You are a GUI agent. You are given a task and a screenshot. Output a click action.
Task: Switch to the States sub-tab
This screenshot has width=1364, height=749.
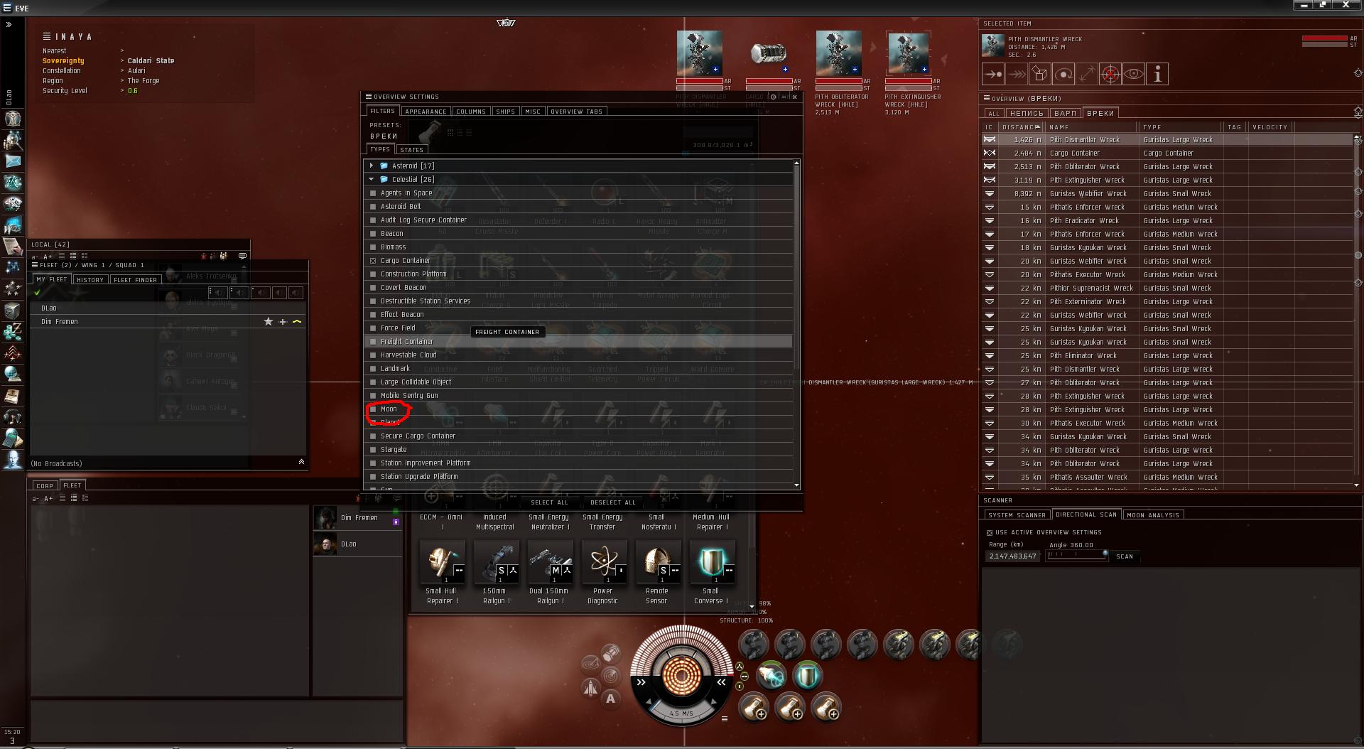tap(411, 150)
